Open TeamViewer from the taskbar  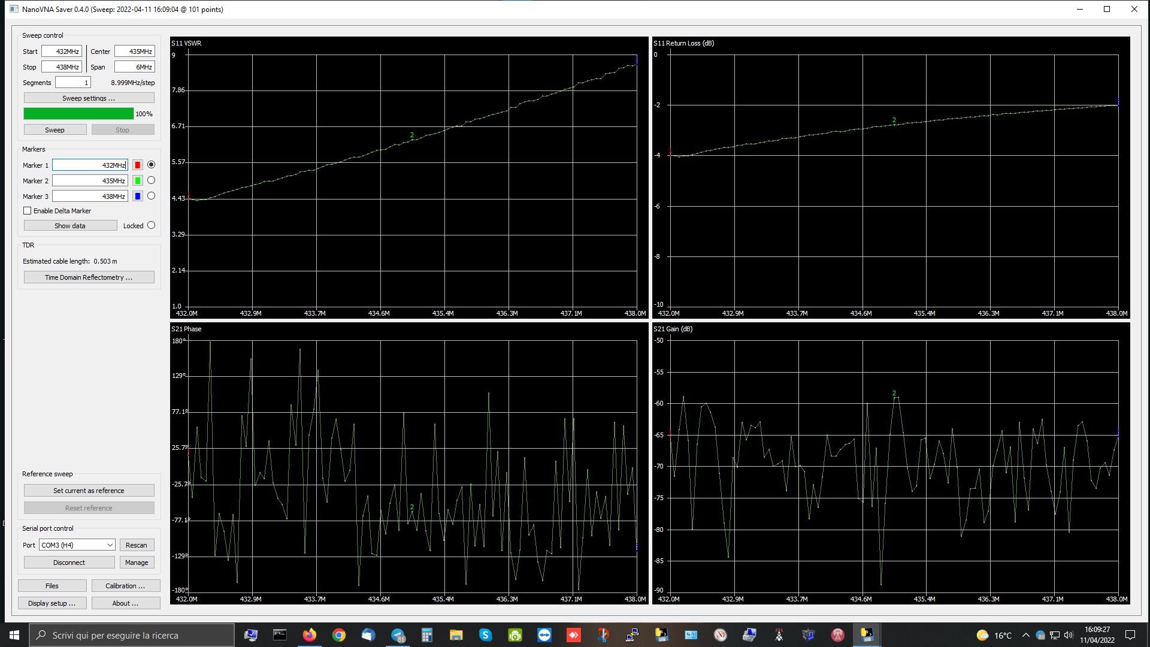click(x=544, y=635)
